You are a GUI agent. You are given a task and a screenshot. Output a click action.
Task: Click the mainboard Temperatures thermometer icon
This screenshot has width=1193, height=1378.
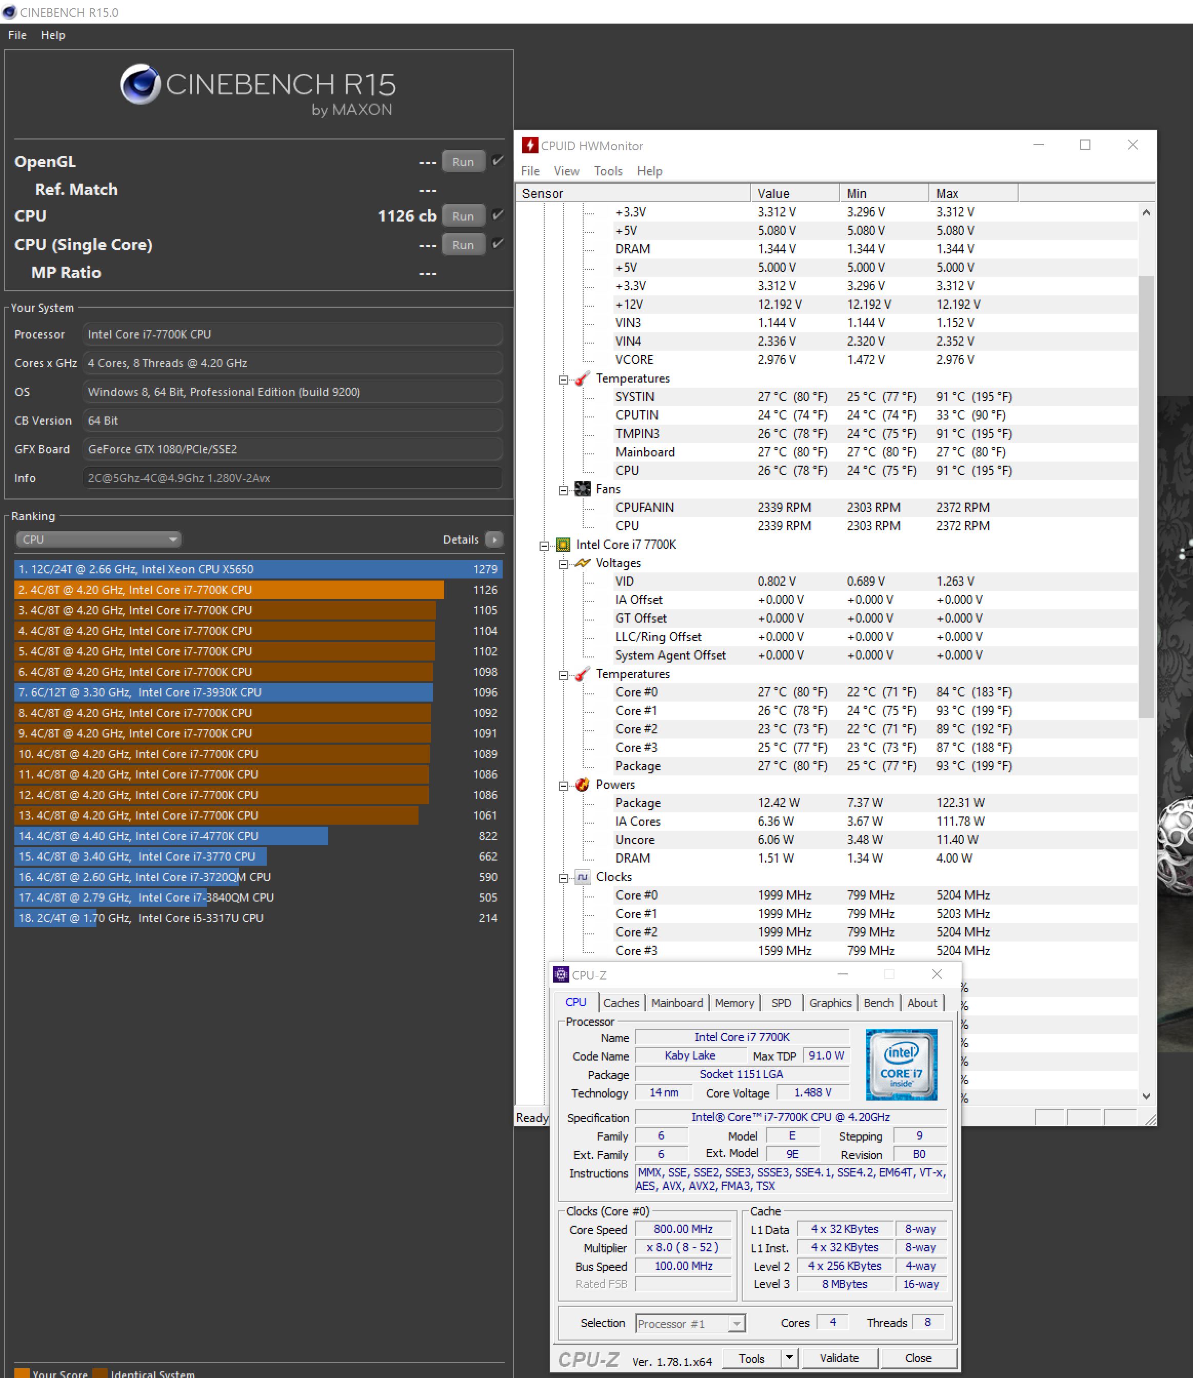pyautogui.click(x=583, y=378)
